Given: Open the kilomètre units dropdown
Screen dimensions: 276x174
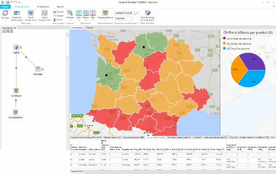Looking at the screenshot, I should [124, 18].
